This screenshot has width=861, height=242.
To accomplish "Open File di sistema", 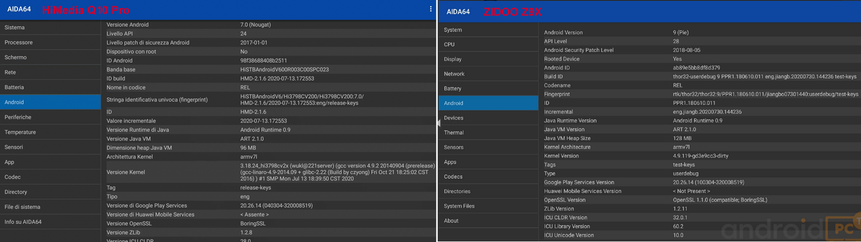I will (50, 207).
